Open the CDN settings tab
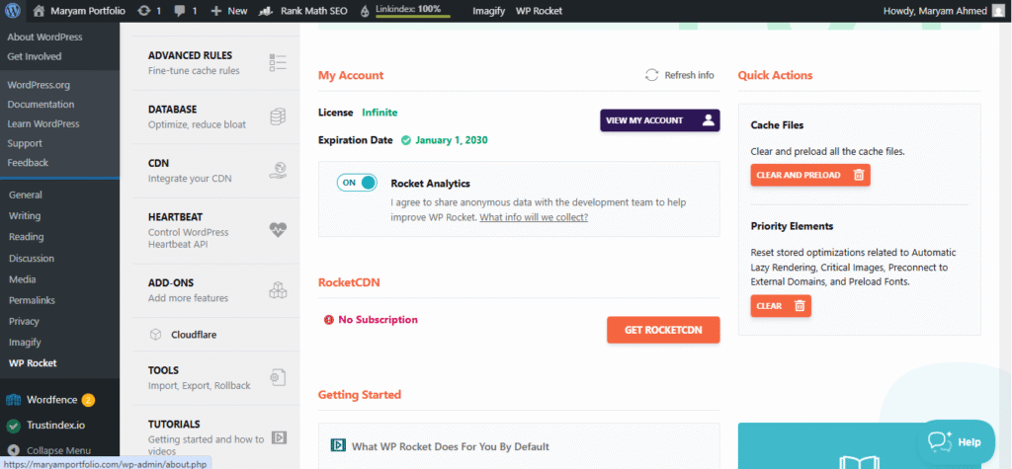Viewport: 1012px width, 469px height. coord(216,171)
